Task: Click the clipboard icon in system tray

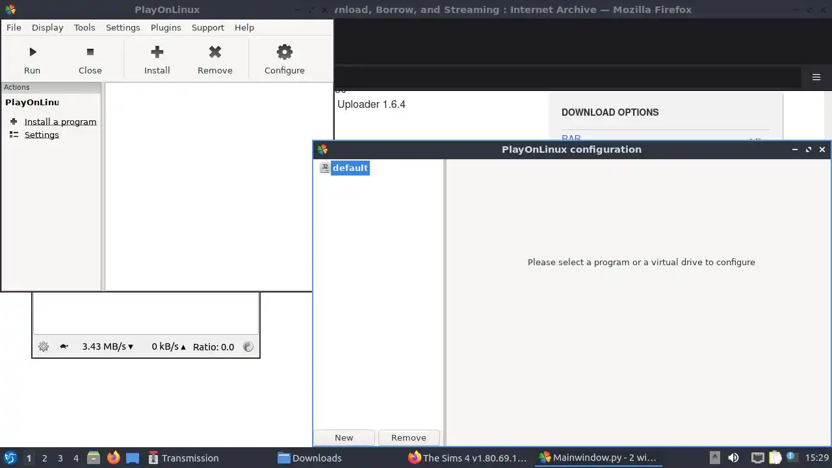Action: pyautogui.click(x=774, y=458)
